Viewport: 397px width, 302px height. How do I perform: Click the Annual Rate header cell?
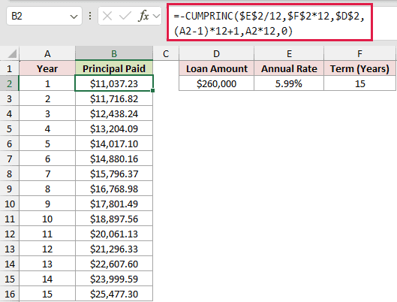[289, 68]
